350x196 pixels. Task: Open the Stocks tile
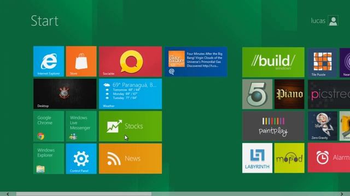(x=130, y=126)
